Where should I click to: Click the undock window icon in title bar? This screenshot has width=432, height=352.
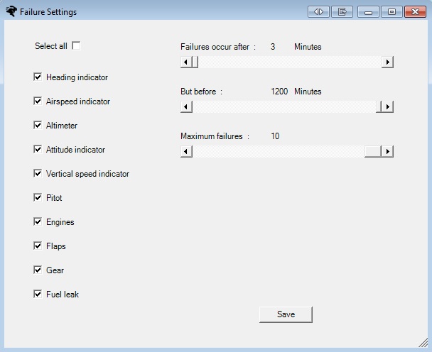(x=342, y=12)
